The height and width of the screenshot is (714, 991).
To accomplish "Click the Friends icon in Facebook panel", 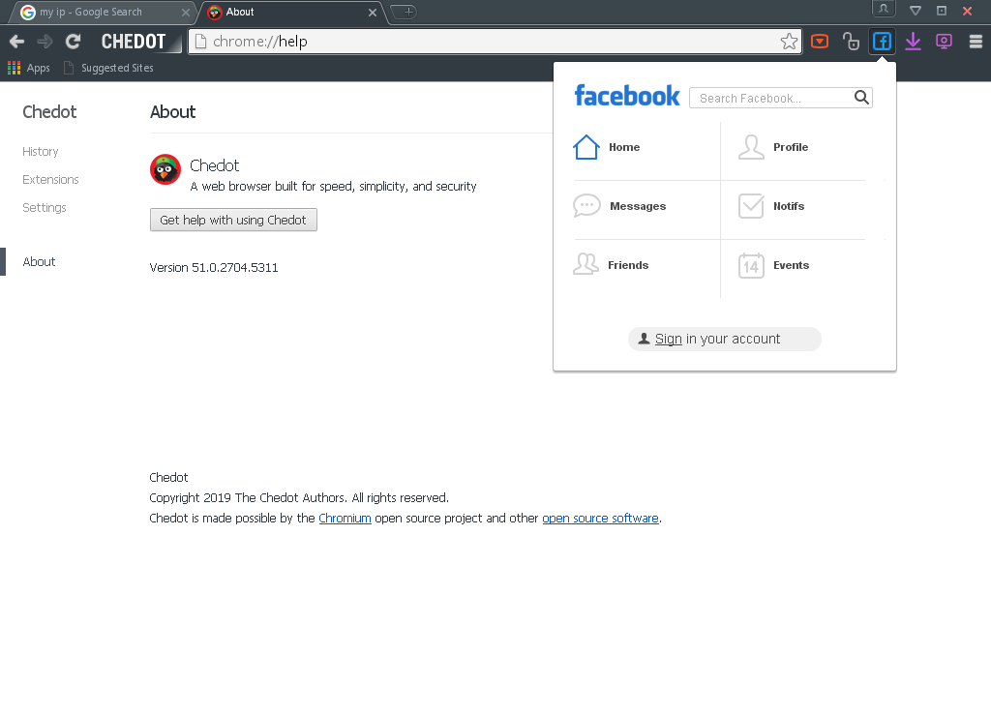I will pyautogui.click(x=586, y=264).
